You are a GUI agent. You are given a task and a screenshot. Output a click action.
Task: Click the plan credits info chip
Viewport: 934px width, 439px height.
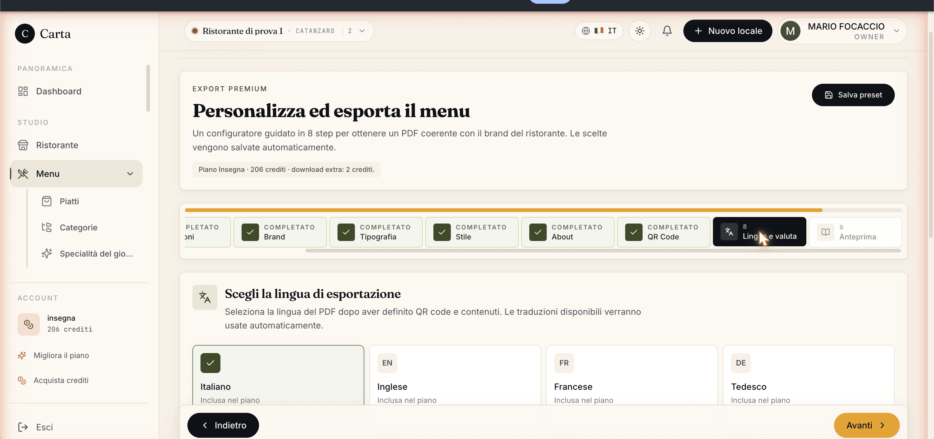coord(286,169)
